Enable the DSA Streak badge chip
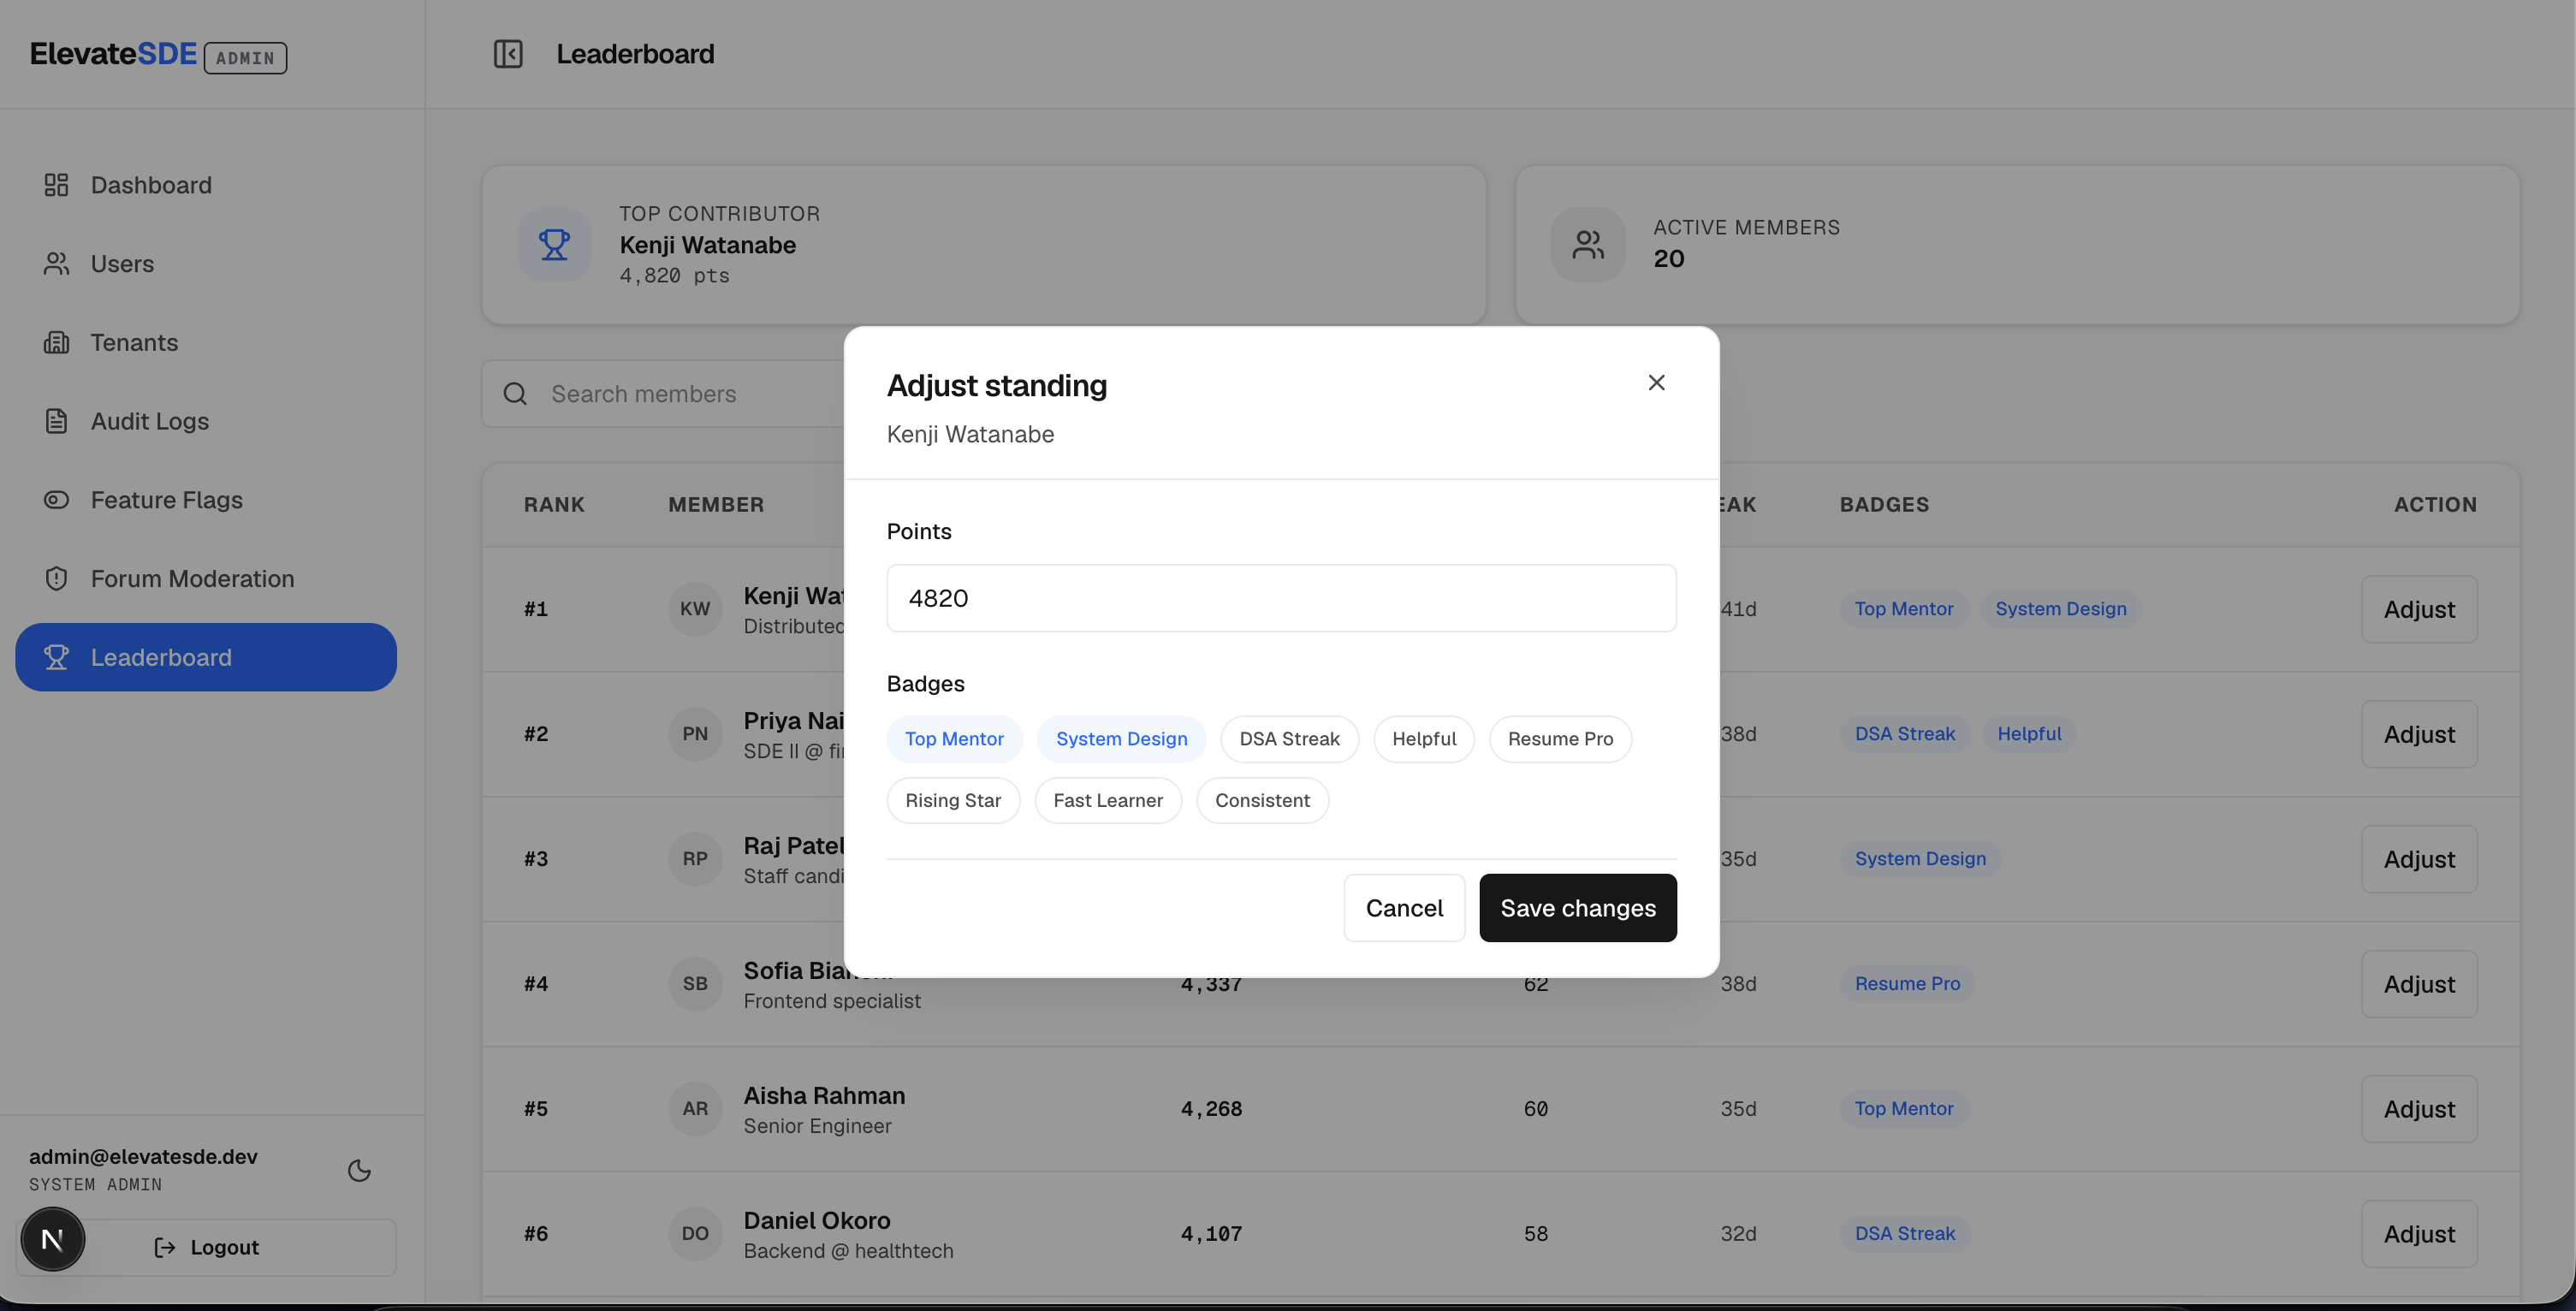 click(x=1289, y=739)
